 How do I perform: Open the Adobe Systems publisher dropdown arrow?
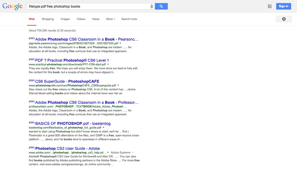tap(133, 153)
